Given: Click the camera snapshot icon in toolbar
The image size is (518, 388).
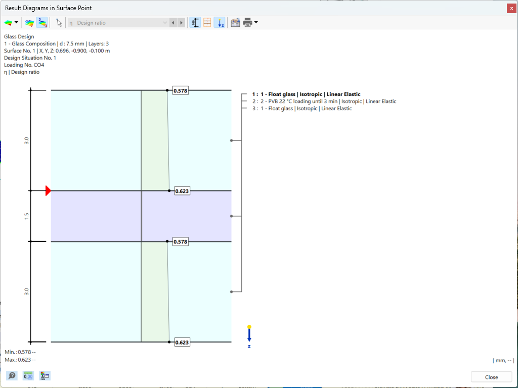Looking at the screenshot, I should point(235,22).
